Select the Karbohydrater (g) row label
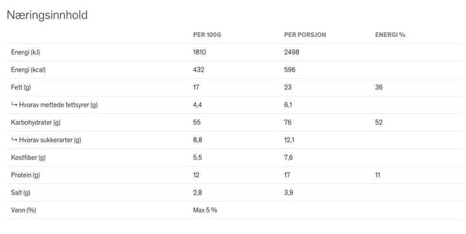Viewport: 466px width, 234px height. click(36, 122)
